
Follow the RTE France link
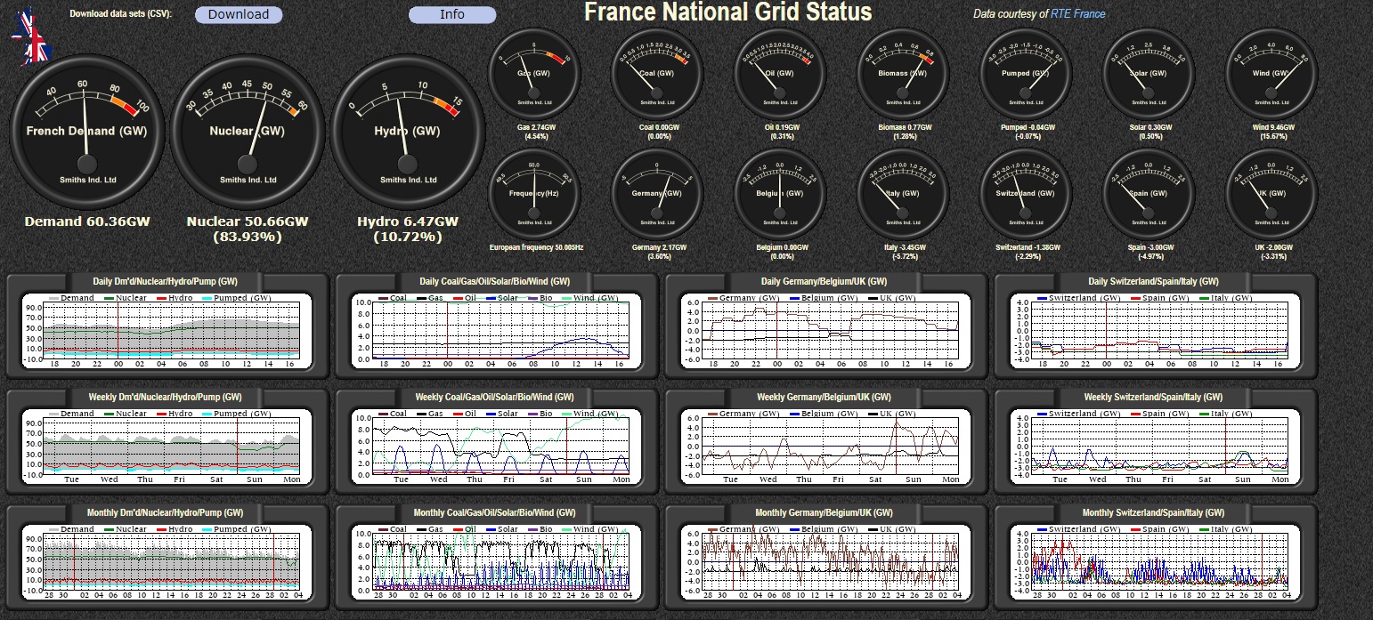tap(1077, 14)
